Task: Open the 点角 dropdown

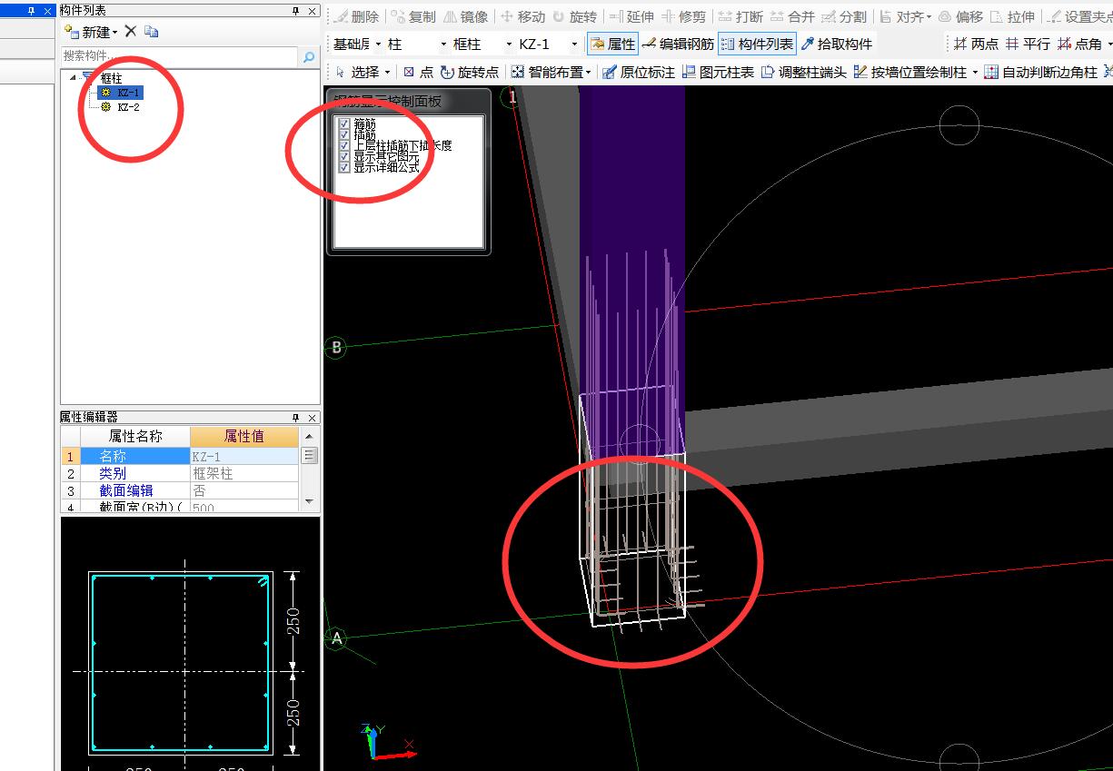Action: pos(1109,44)
